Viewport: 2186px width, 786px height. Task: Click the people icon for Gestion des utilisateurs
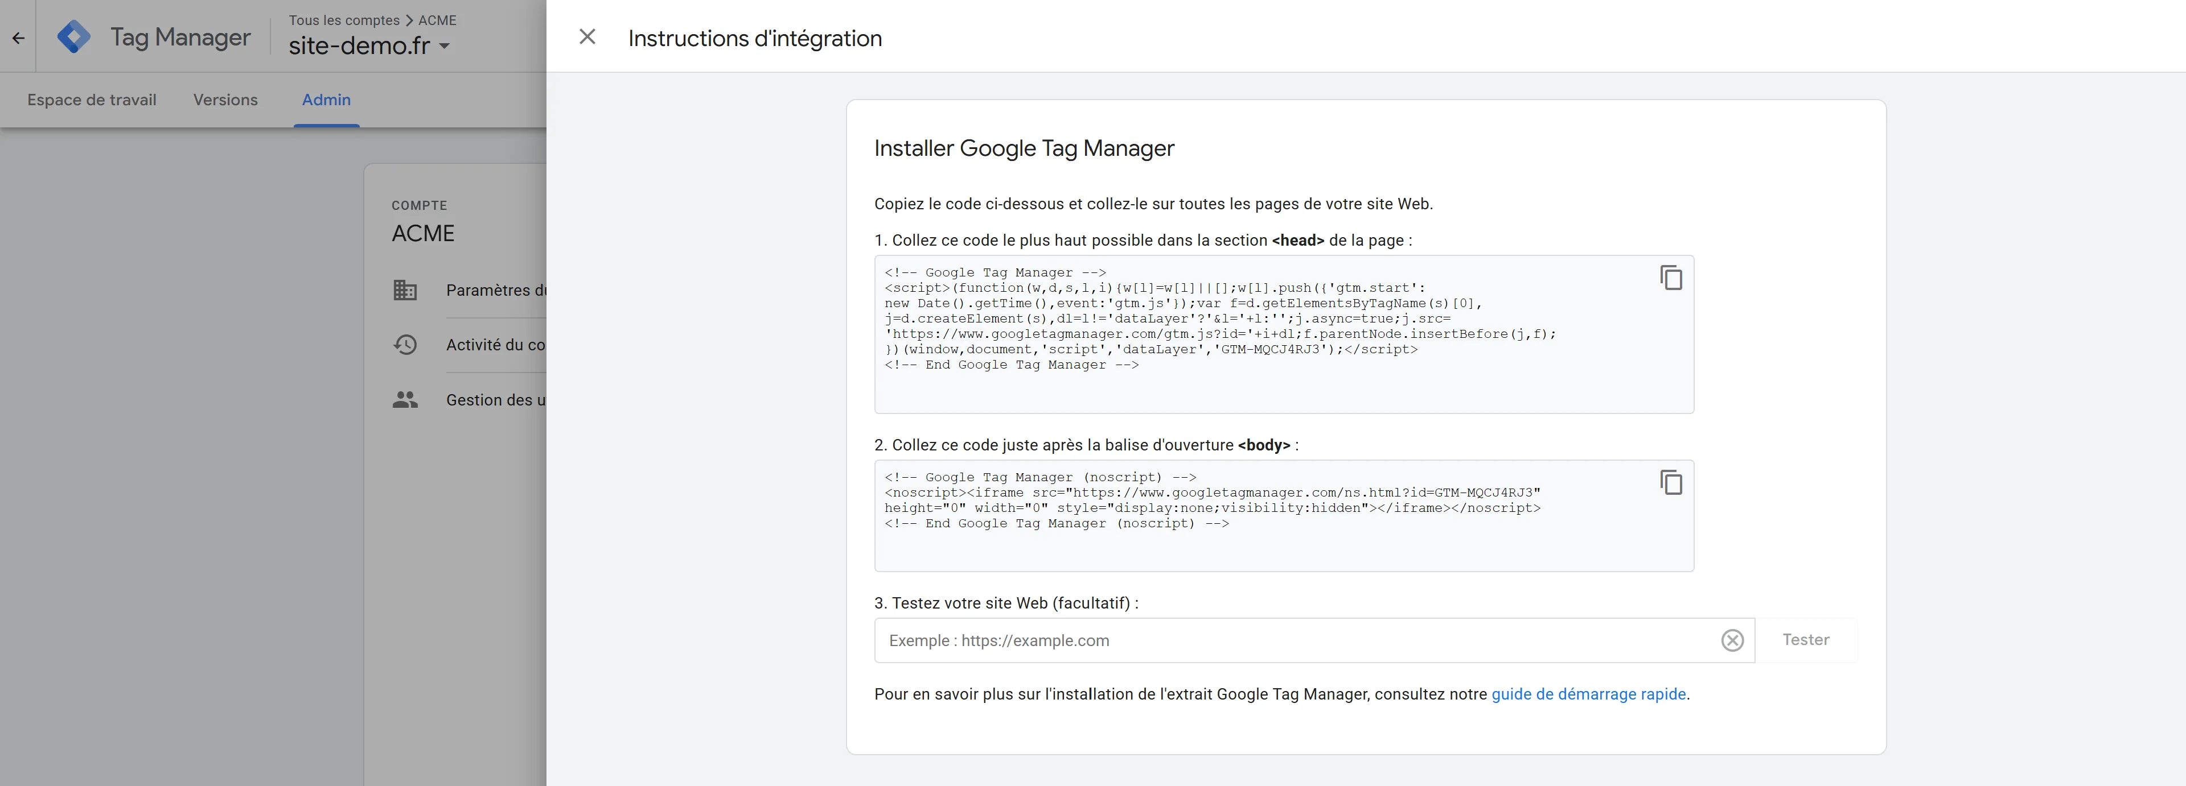click(x=406, y=399)
